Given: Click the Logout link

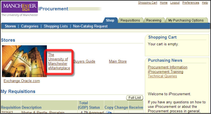Looking at the screenshot, I should [x=175, y=3].
